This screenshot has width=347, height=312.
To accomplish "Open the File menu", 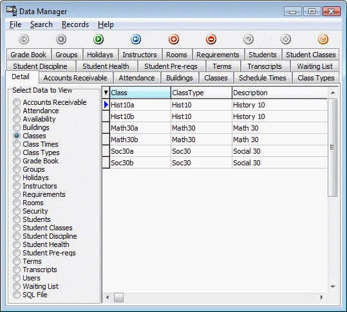I will tap(15, 24).
